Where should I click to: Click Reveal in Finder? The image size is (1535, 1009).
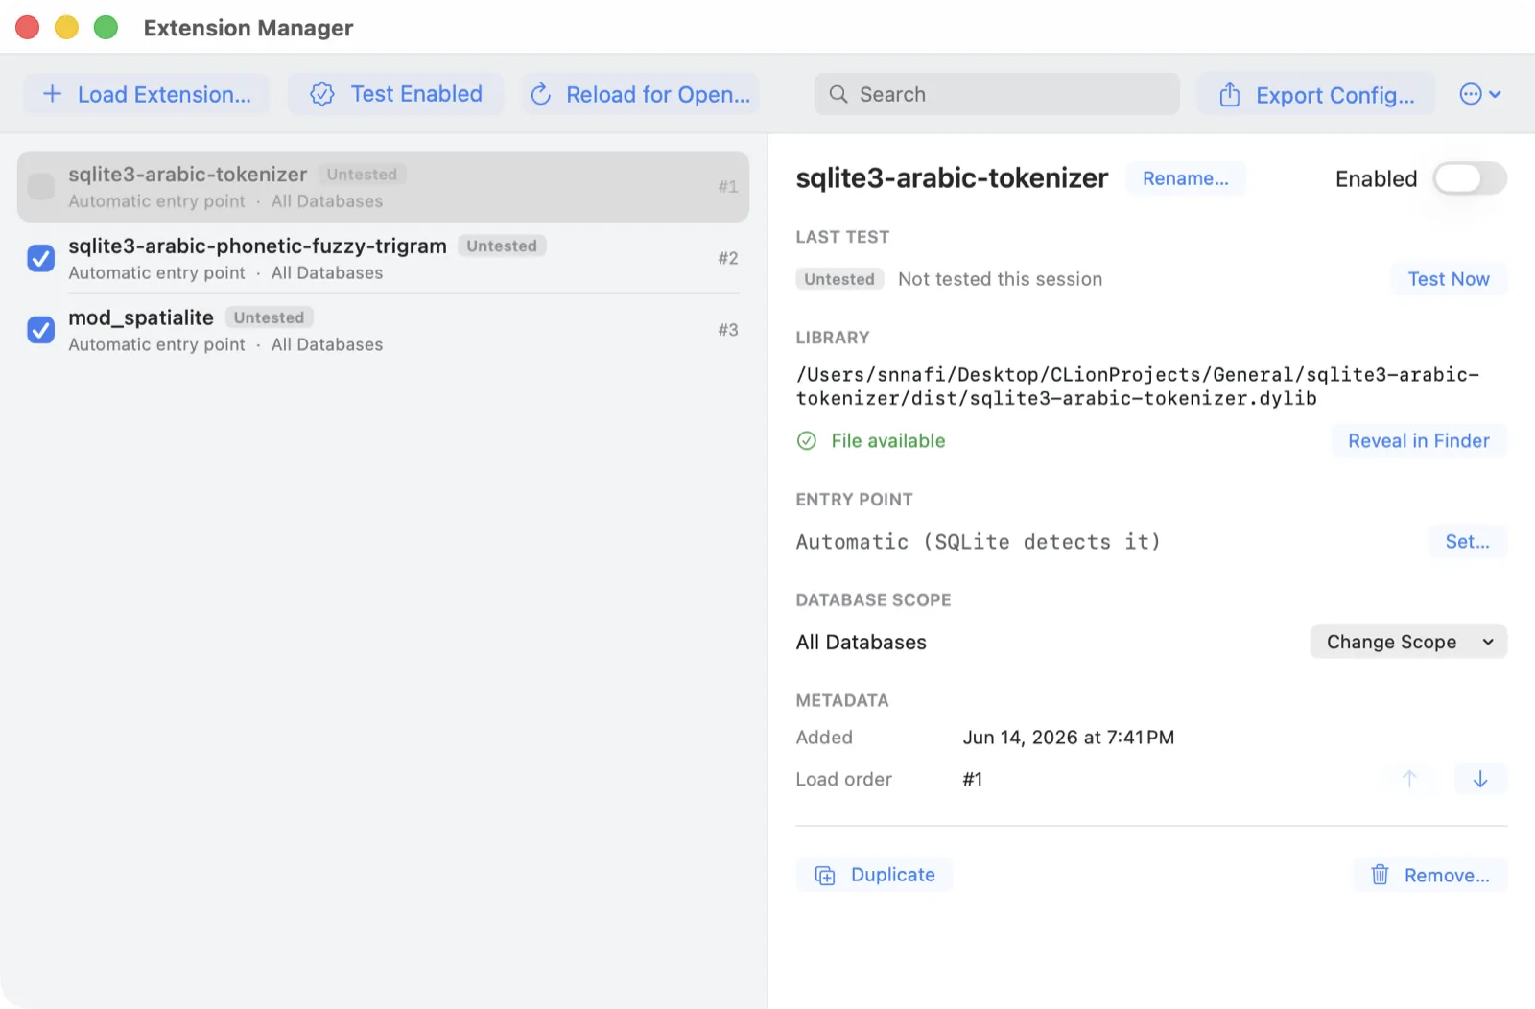point(1419,440)
